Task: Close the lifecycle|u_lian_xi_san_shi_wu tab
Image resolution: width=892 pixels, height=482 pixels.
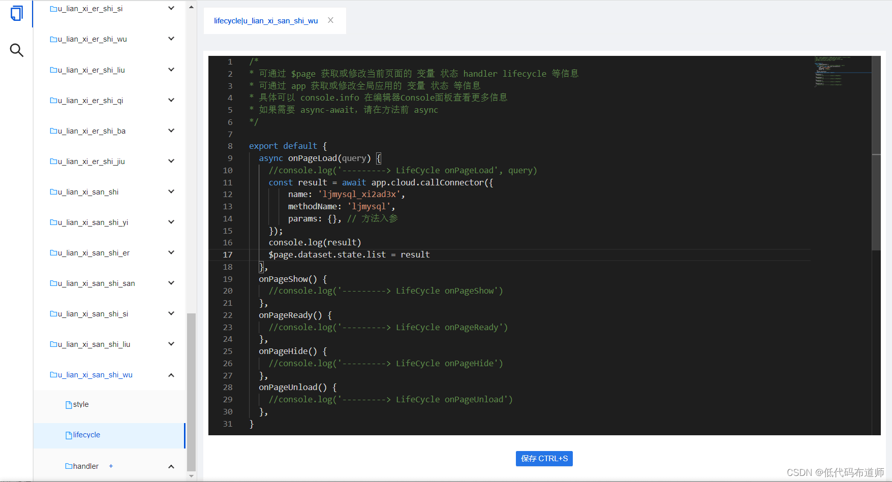Action: coord(330,20)
